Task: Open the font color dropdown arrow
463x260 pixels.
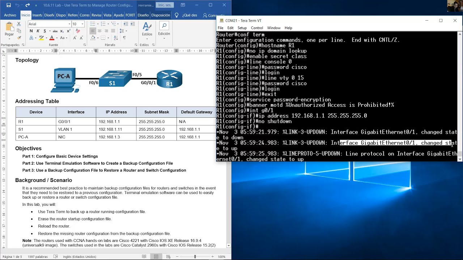Action: [x=57, y=38]
